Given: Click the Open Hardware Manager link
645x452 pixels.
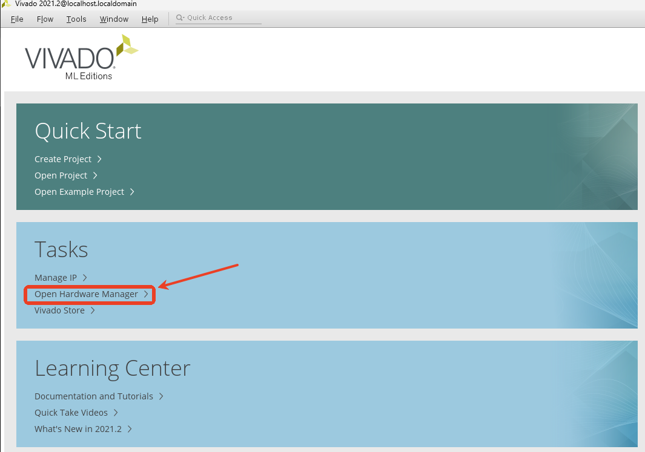Looking at the screenshot, I should pos(87,294).
